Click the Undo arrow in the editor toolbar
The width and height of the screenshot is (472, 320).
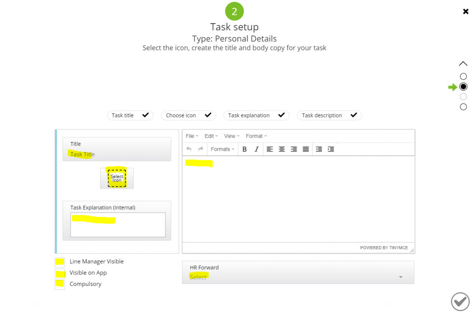[190, 149]
